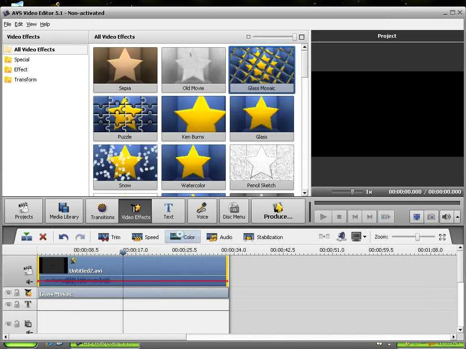Adjust the 1x playback speed slider
Viewport: 466px width, 349px height.
tap(352, 192)
